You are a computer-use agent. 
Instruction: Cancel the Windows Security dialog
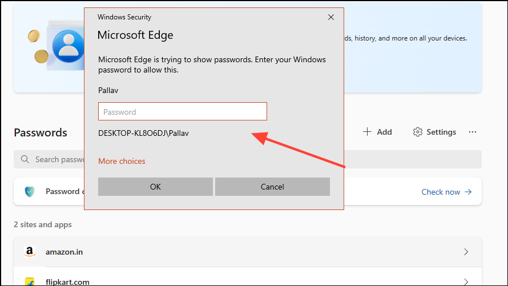(x=272, y=187)
